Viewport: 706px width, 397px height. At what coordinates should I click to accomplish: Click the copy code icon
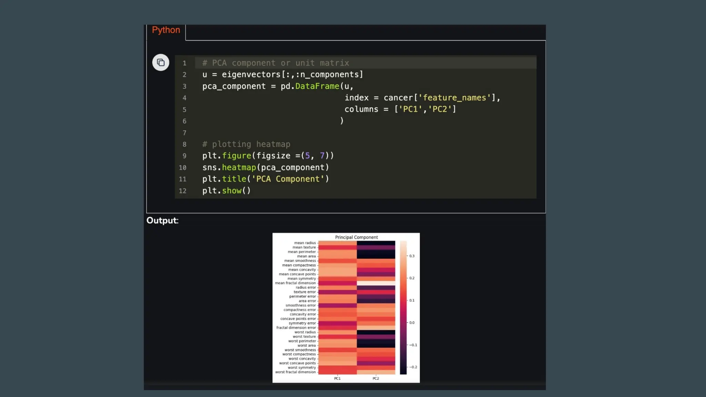coord(161,62)
